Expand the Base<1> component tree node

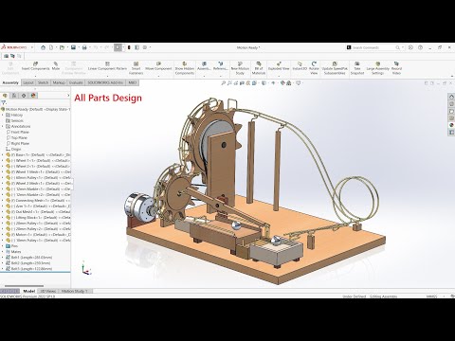point(3,155)
